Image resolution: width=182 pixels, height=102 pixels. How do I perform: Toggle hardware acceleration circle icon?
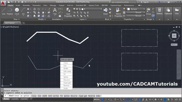tap(165, 99)
